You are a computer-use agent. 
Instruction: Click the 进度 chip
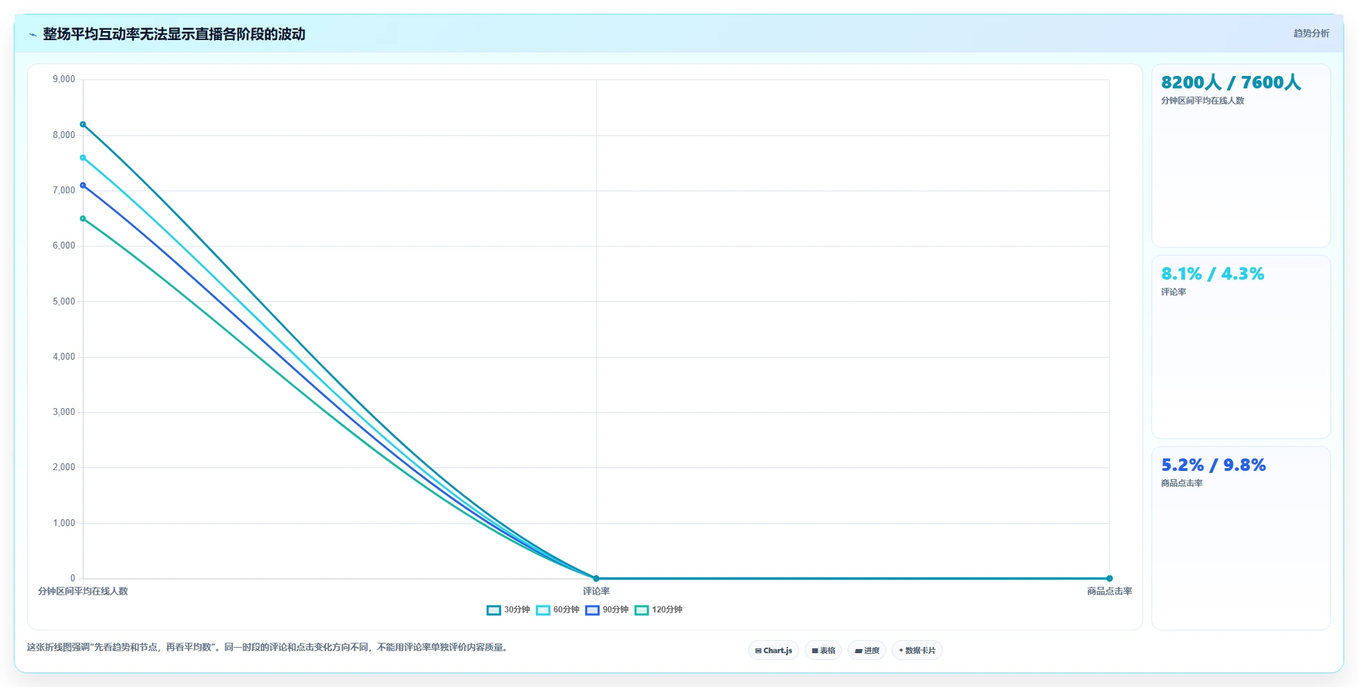[867, 650]
